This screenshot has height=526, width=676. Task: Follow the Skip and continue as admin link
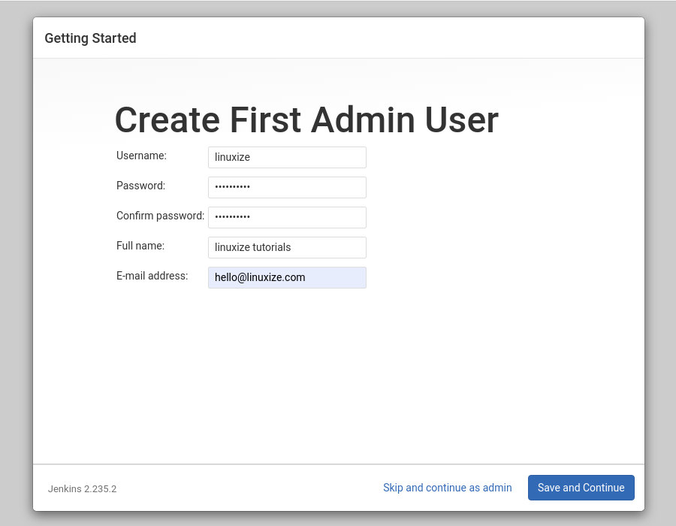click(x=448, y=488)
